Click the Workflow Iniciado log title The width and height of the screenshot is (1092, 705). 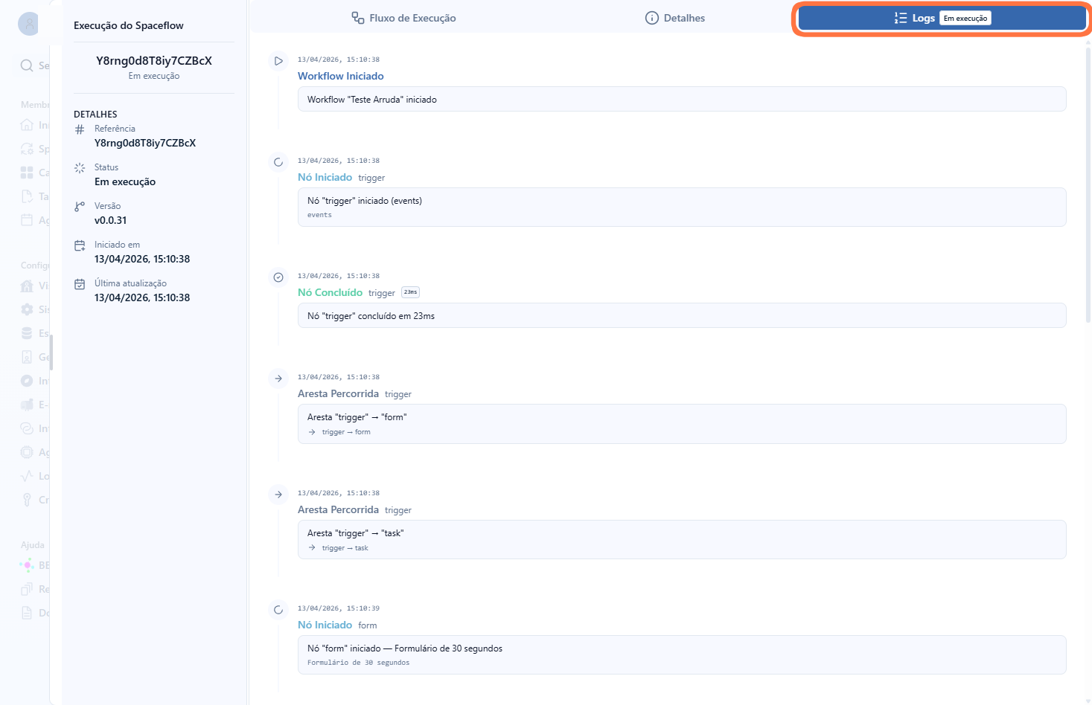click(341, 76)
